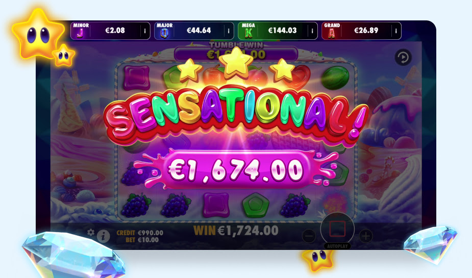Click the Grand jackpot €26.89 panel
The image size is (472, 278).
point(361,31)
